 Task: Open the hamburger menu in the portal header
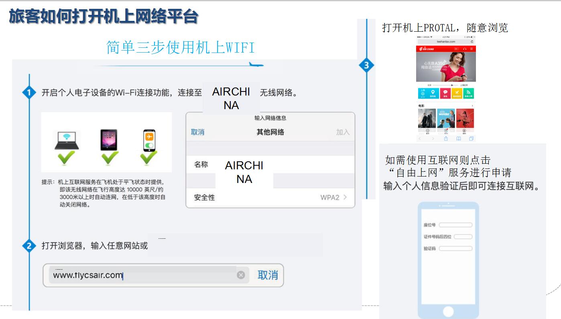pos(472,49)
